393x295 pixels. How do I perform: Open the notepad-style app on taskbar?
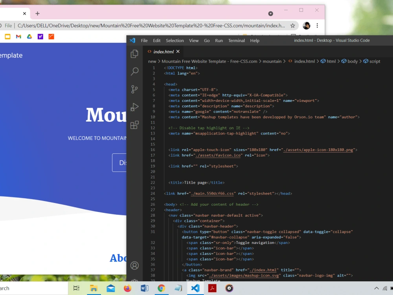178,288
